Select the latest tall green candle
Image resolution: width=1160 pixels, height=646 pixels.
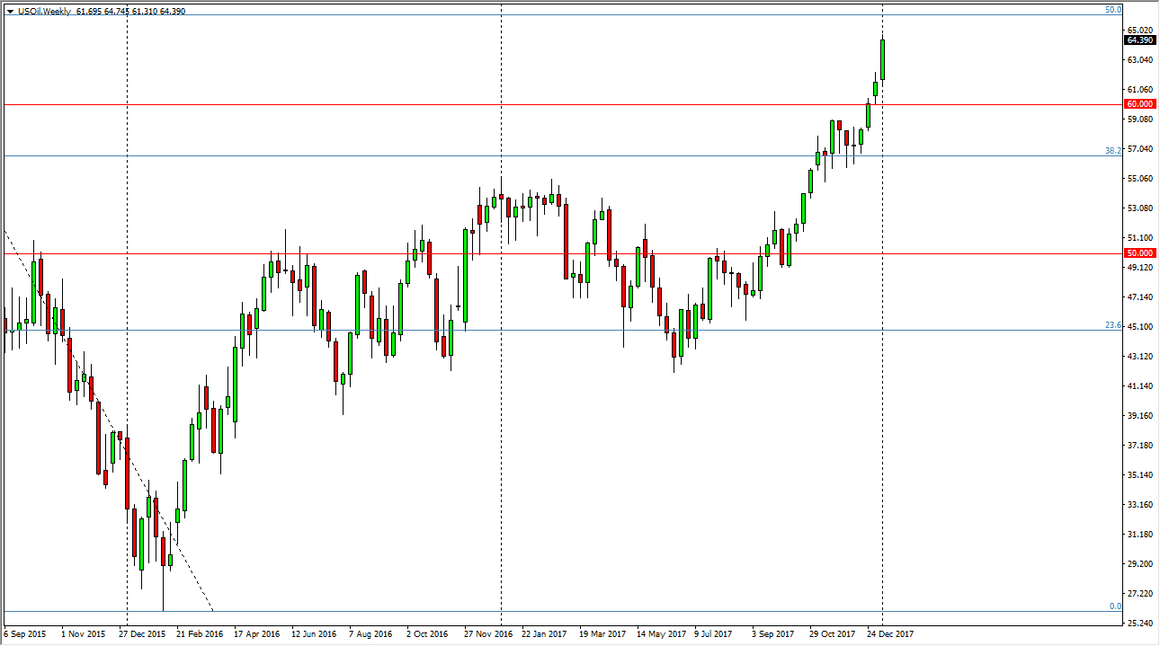pos(882,58)
